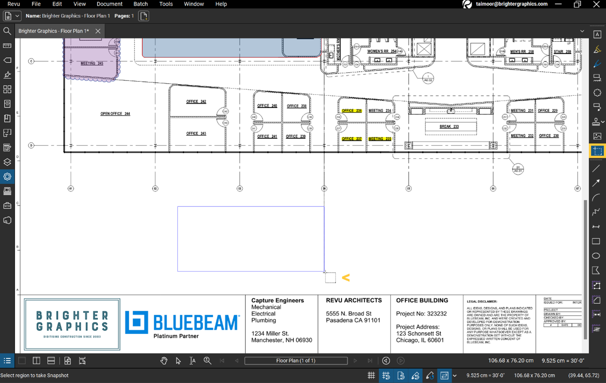
Task: Select the Line tool
Action: pyautogui.click(x=596, y=168)
